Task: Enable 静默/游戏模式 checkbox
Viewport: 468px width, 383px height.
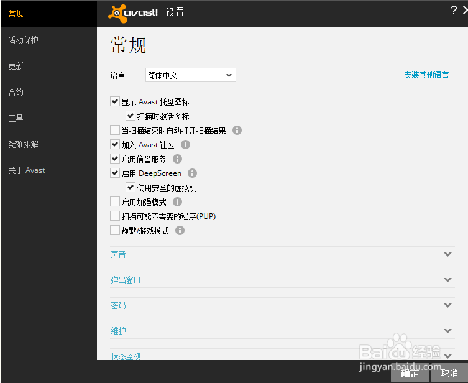Action: click(115, 230)
